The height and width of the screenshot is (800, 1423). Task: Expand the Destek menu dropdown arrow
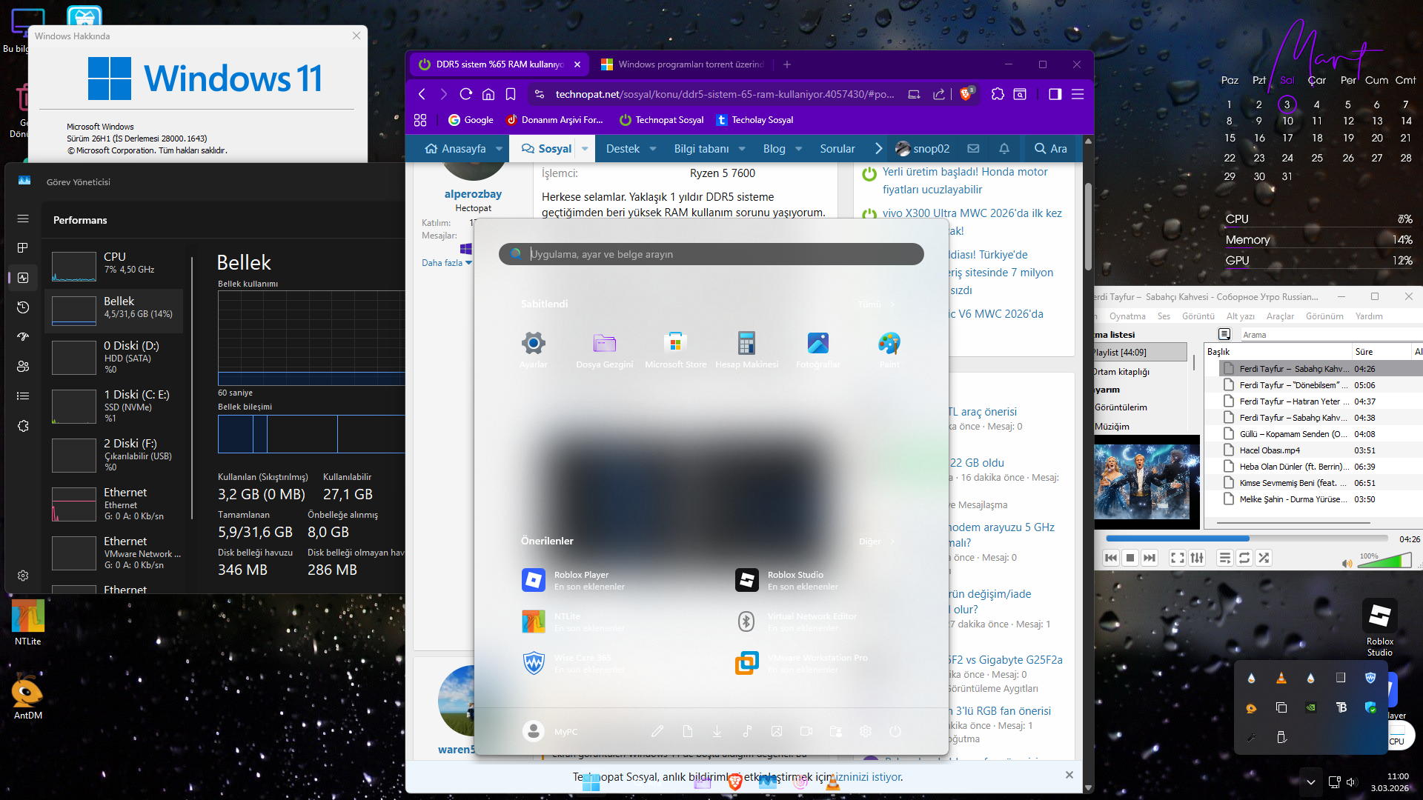[653, 149]
